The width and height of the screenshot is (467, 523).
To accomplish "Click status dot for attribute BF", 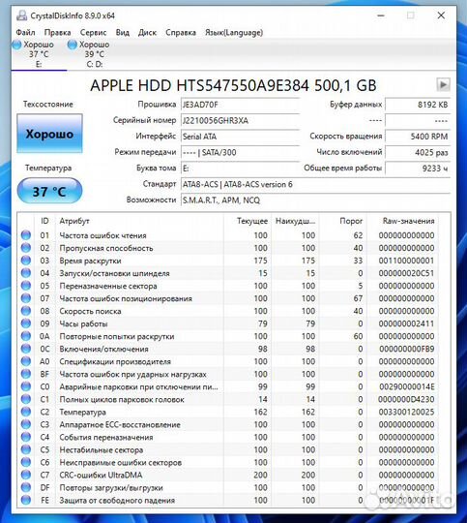I will tap(26, 374).
